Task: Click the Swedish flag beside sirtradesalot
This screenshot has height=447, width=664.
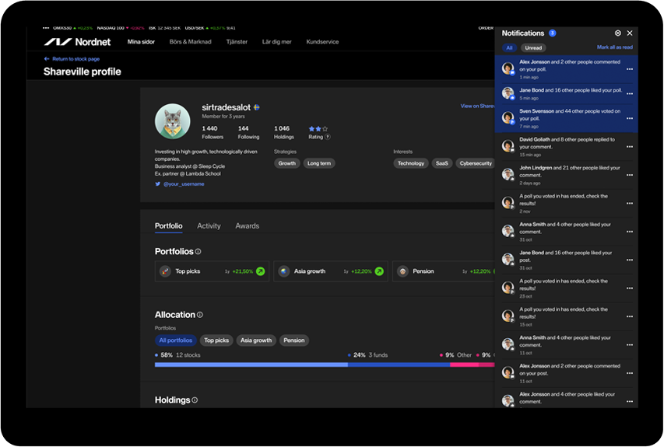Action: pyautogui.click(x=257, y=107)
